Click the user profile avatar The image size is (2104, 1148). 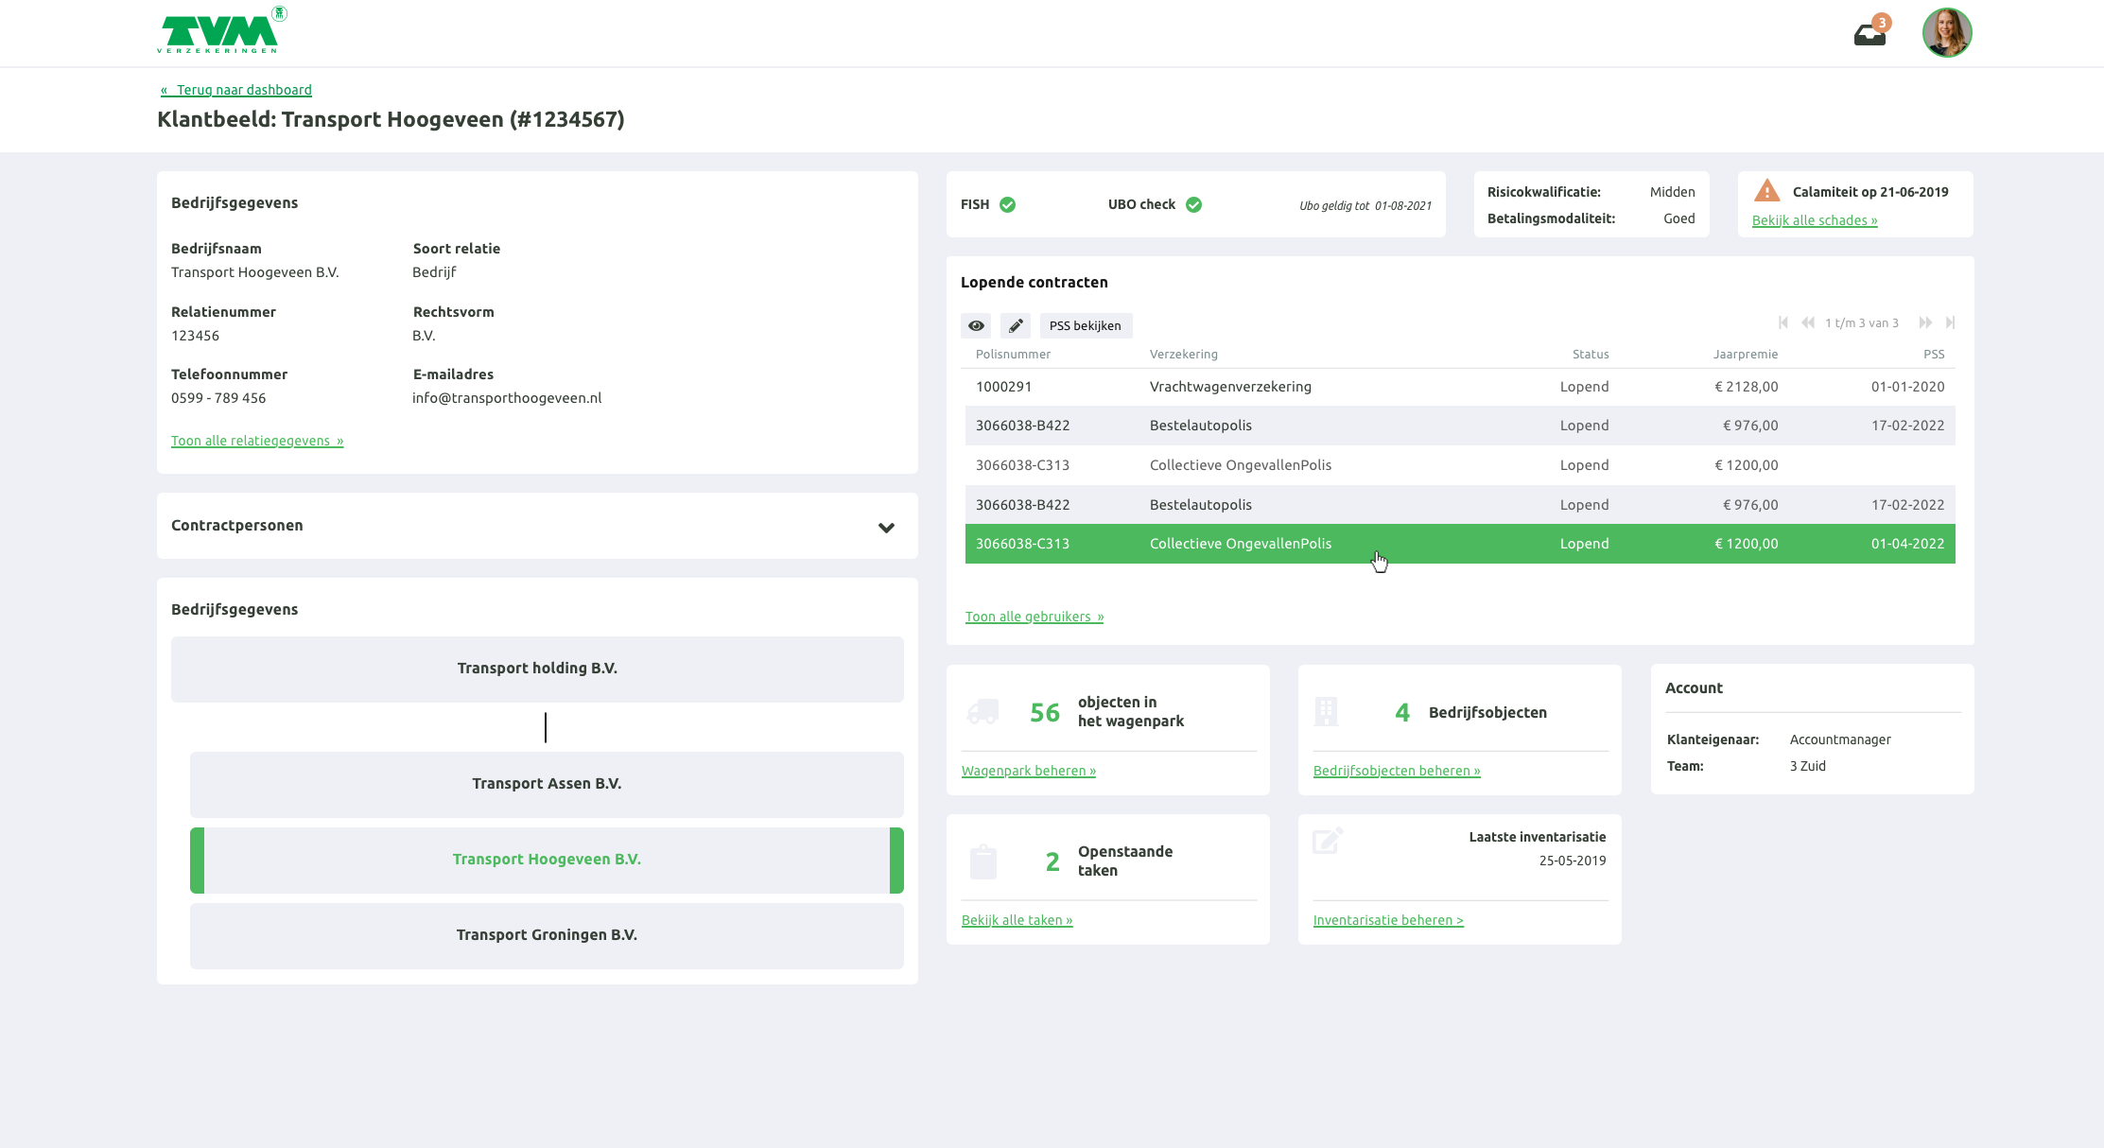1946,33
